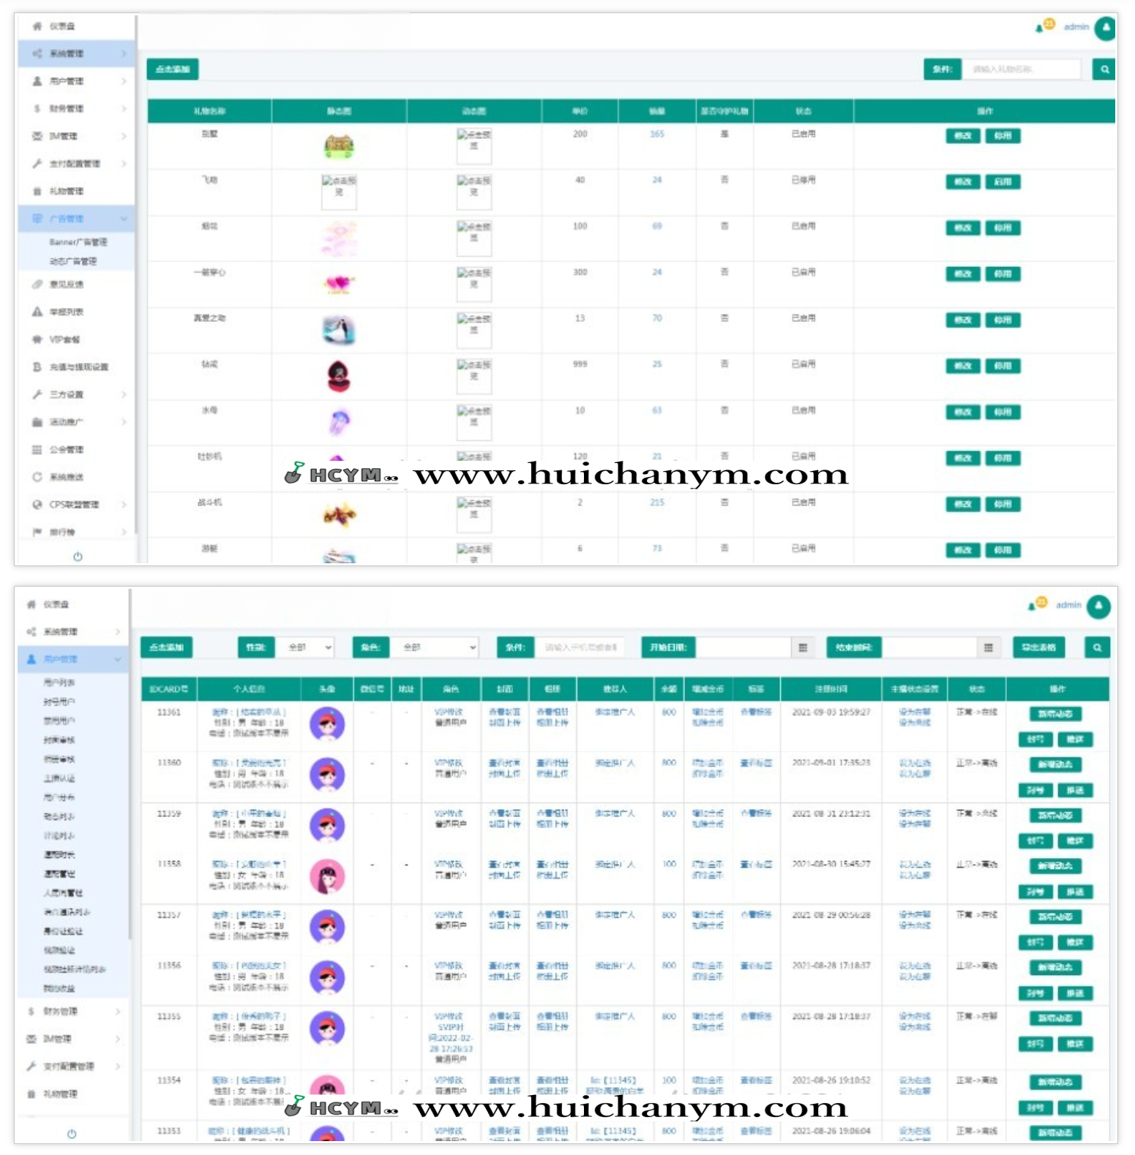Click magnifier search button in user list panel
The width and height of the screenshot is (1135, 1155).
1097,647
